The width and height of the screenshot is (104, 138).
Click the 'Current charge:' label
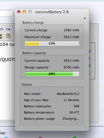click(x=36, y=30)
